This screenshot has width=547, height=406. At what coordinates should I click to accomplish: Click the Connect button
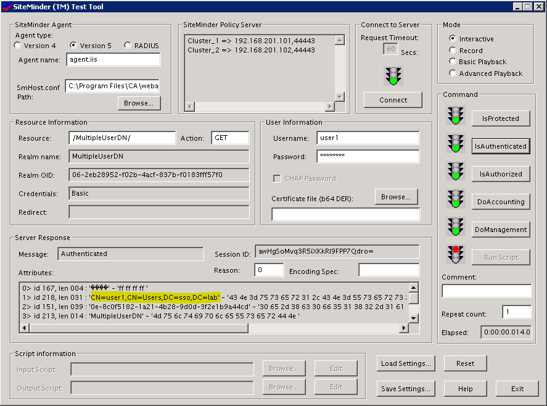coord(393,100)
